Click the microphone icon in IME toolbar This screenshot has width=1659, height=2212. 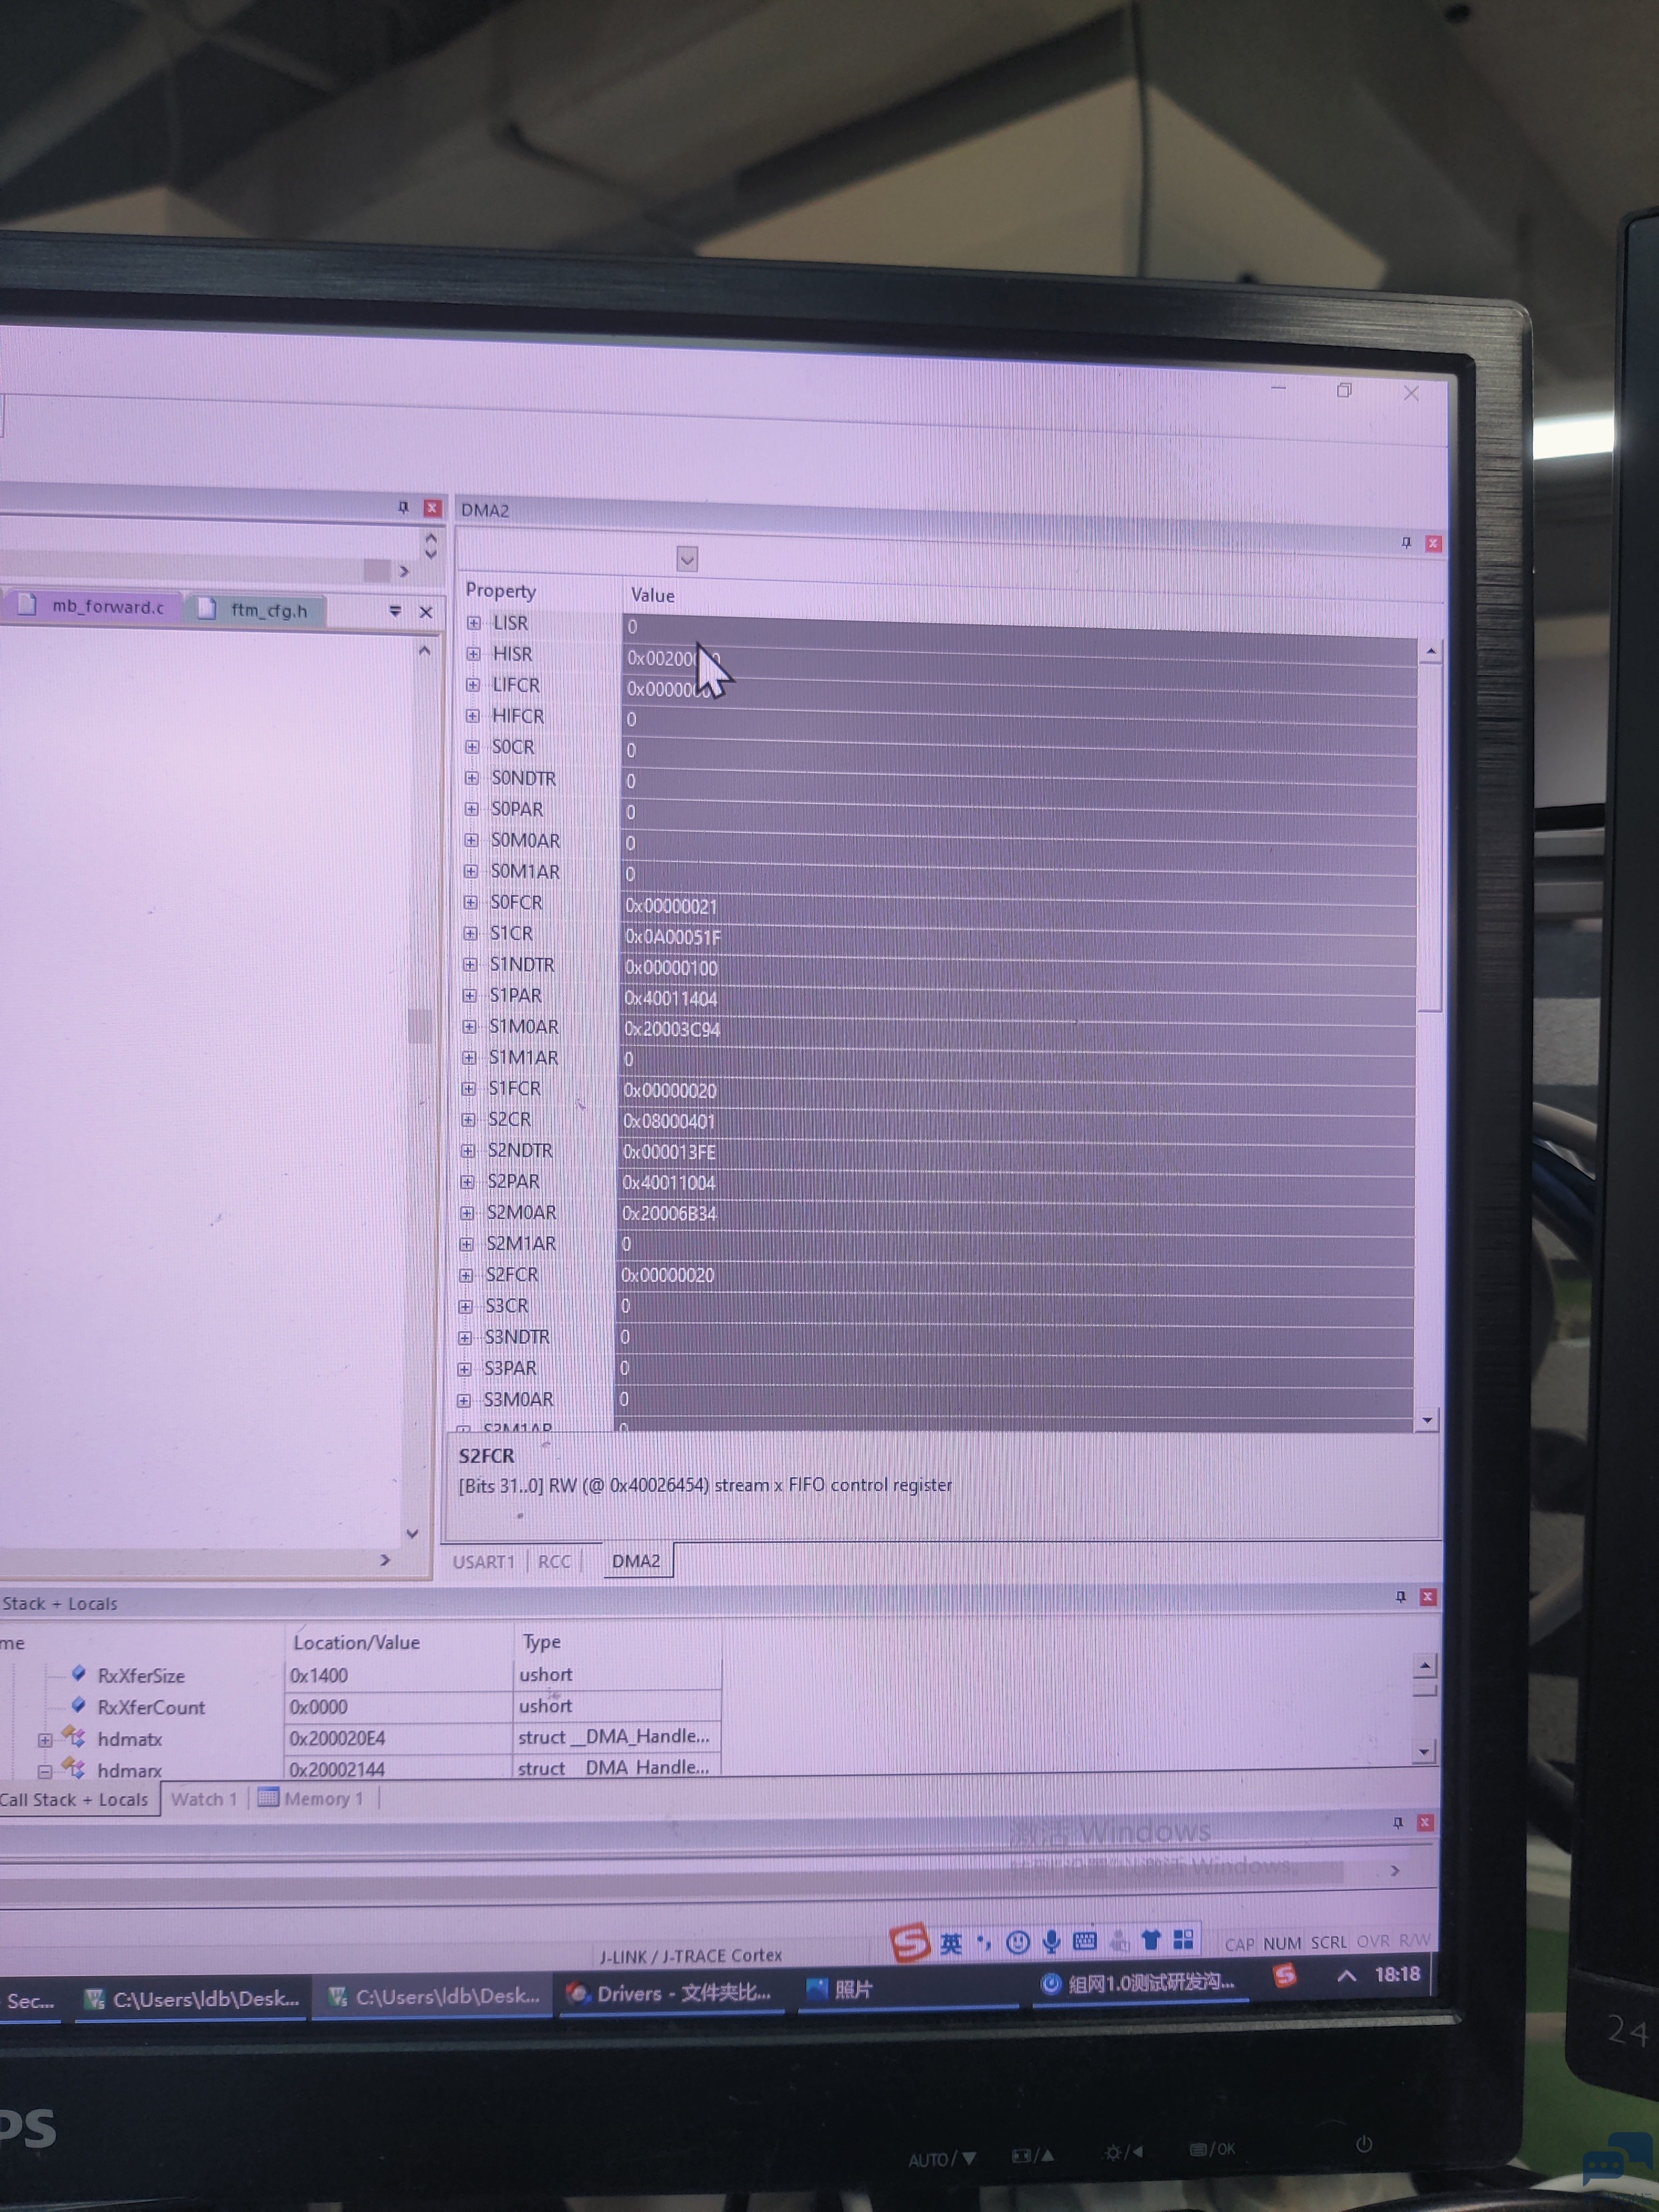[x=1051, y=1942]
